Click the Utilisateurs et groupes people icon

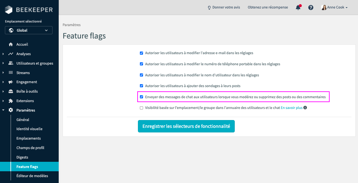click(11, 63)
